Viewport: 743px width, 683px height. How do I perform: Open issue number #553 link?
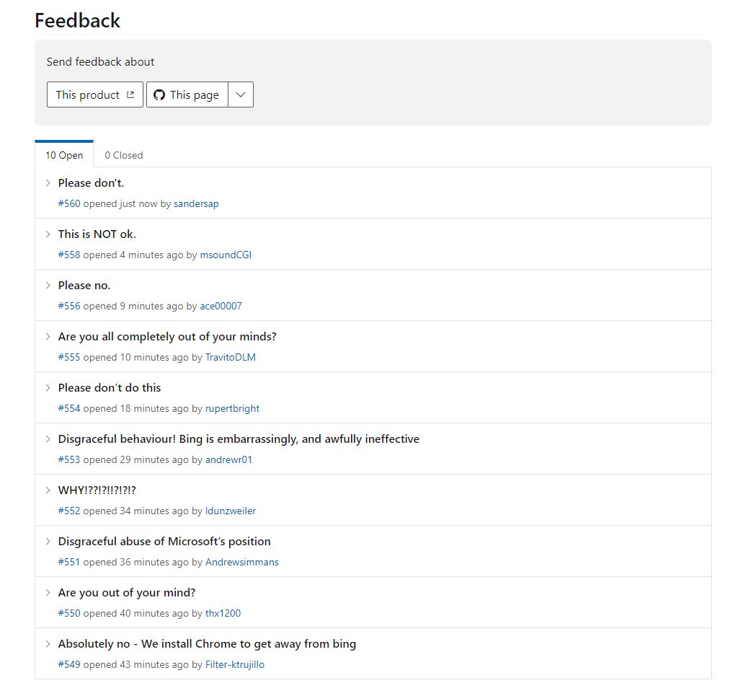(69, 460)
